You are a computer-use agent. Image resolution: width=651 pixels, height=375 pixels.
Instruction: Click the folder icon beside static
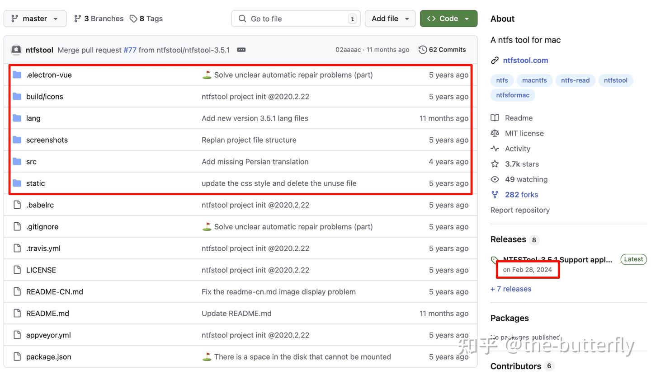click(x=17, y=183)
